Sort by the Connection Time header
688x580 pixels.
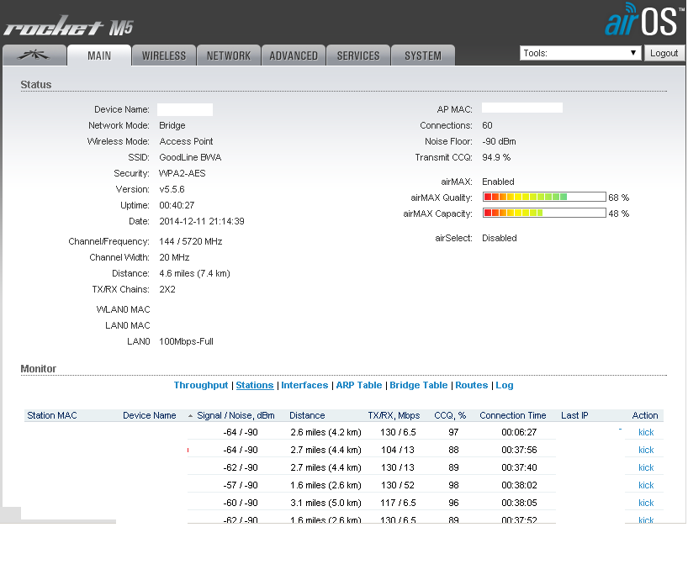(513, 415)
